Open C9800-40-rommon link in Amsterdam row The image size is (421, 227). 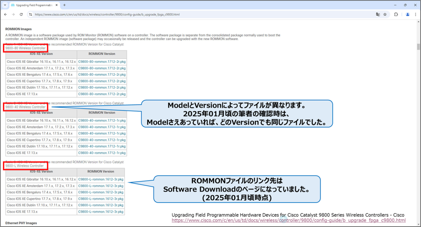(x=102, y=127)
